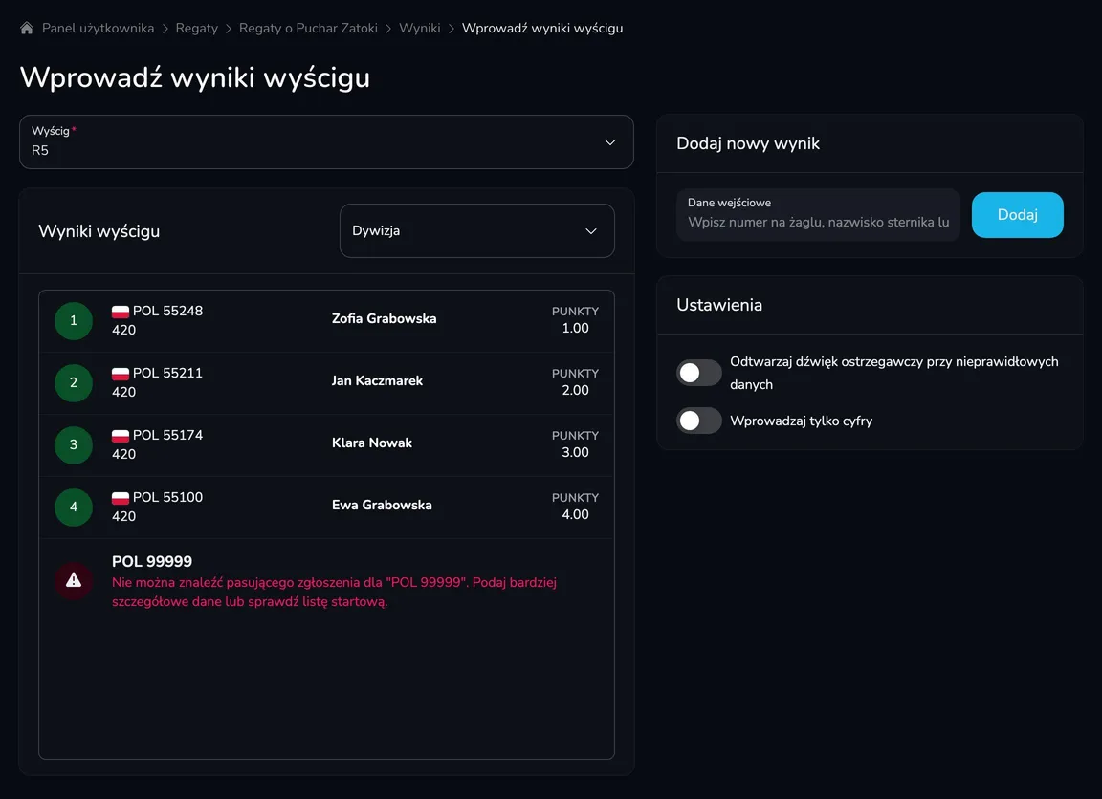The image size is (1102, 799).
Task: Go to Regaty breadcrumb link
Action: [x=197, y=28]
